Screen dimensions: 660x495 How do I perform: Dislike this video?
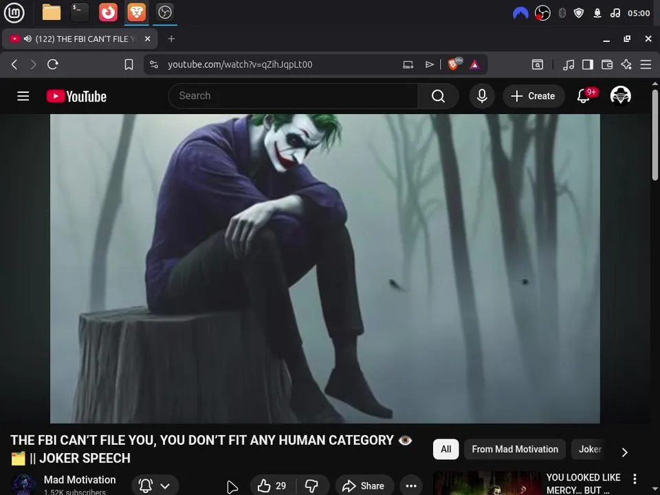coord(312,486)
